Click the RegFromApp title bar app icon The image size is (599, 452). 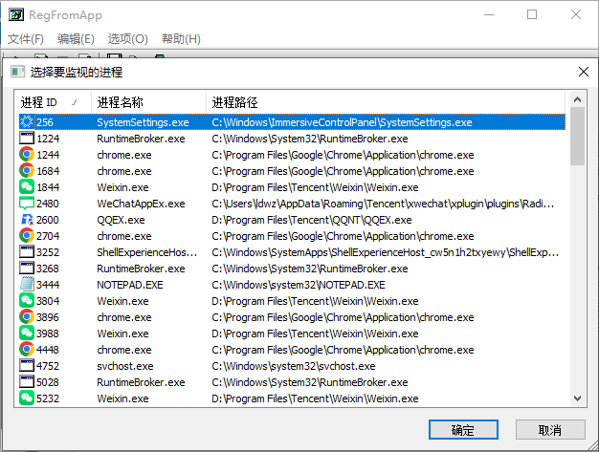coord(16,15)
